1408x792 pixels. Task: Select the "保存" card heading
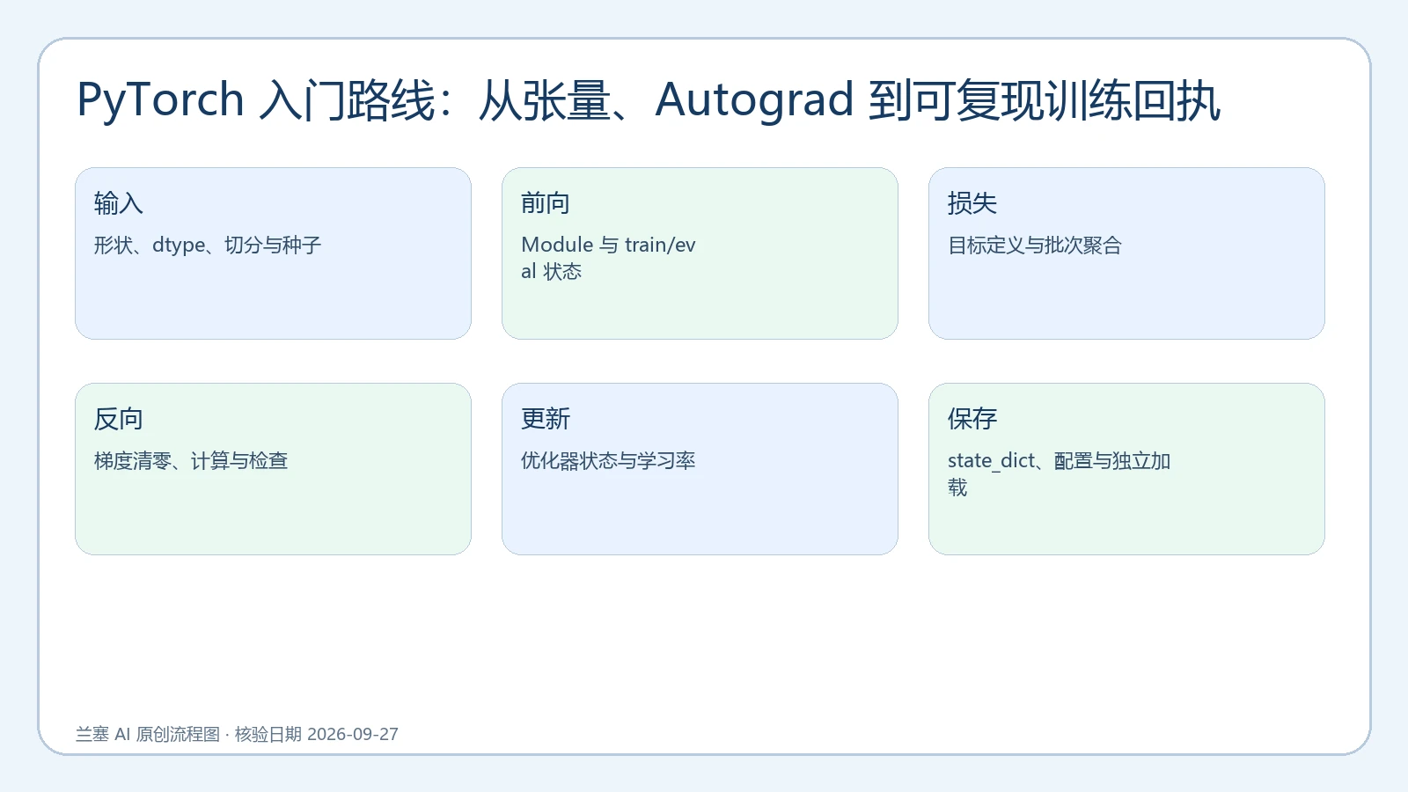point(972,419)
